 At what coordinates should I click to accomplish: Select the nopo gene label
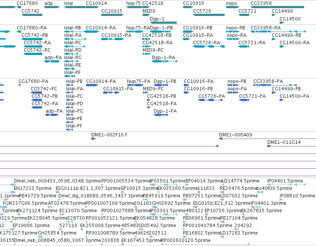(x=231, y=3)
